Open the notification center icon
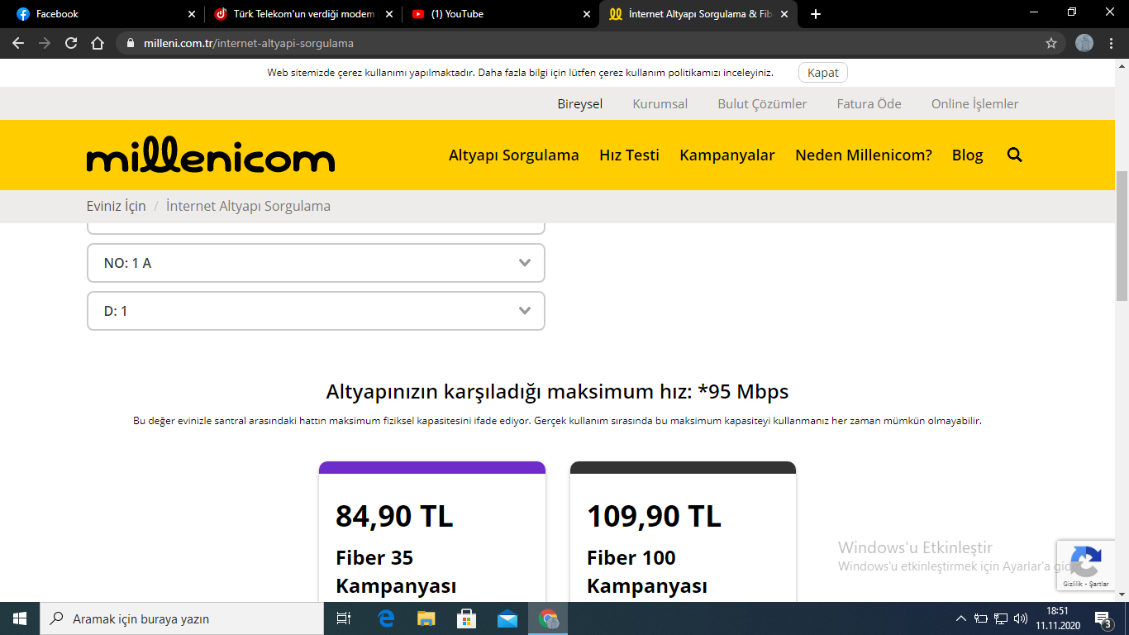The height and width of the screenshot is (635, 1129). 1102,618
